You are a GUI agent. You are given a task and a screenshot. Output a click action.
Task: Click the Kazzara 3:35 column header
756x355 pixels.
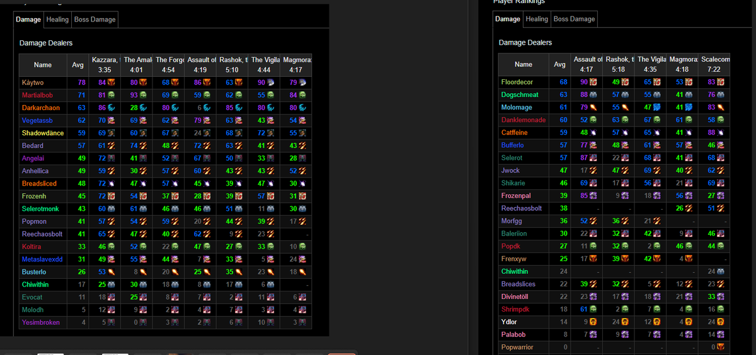click(x=105, y=65)
